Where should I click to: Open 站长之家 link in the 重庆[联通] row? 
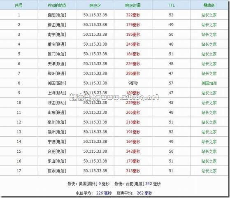point(209,44)
